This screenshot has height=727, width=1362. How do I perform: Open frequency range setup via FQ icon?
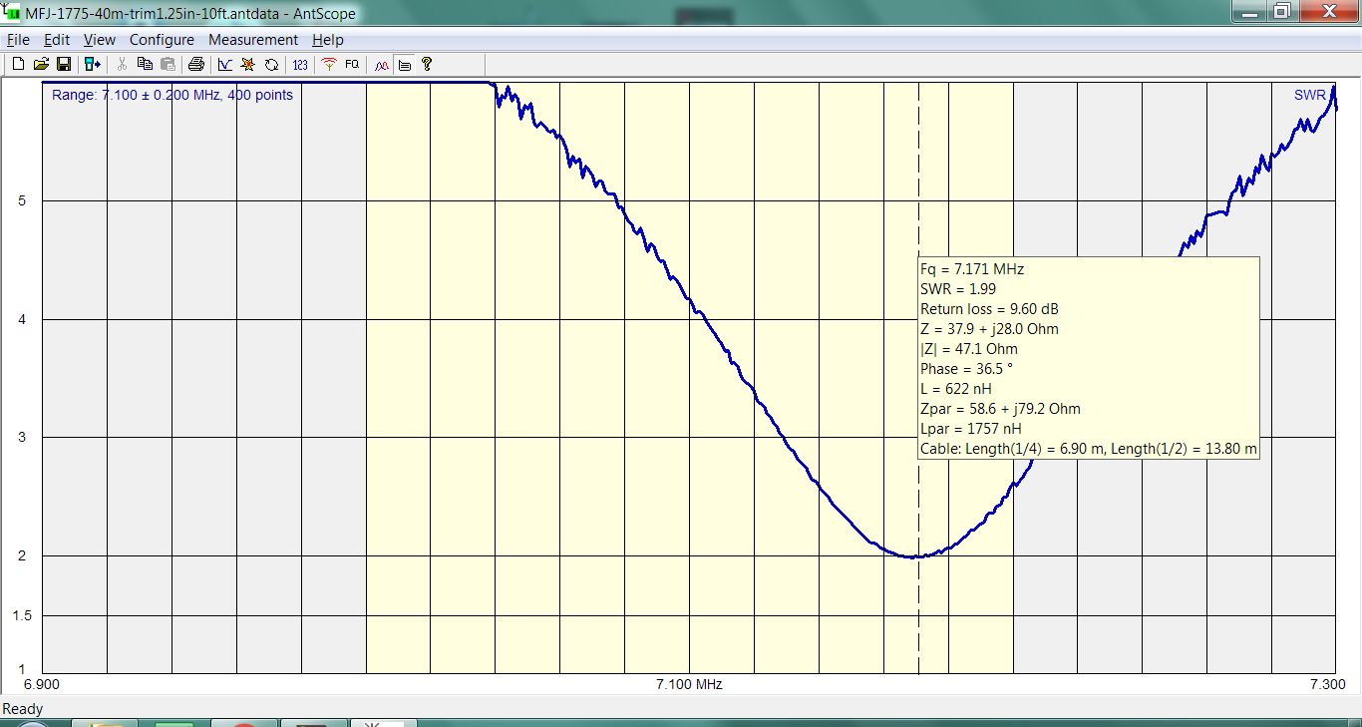(x=352, y=64)
